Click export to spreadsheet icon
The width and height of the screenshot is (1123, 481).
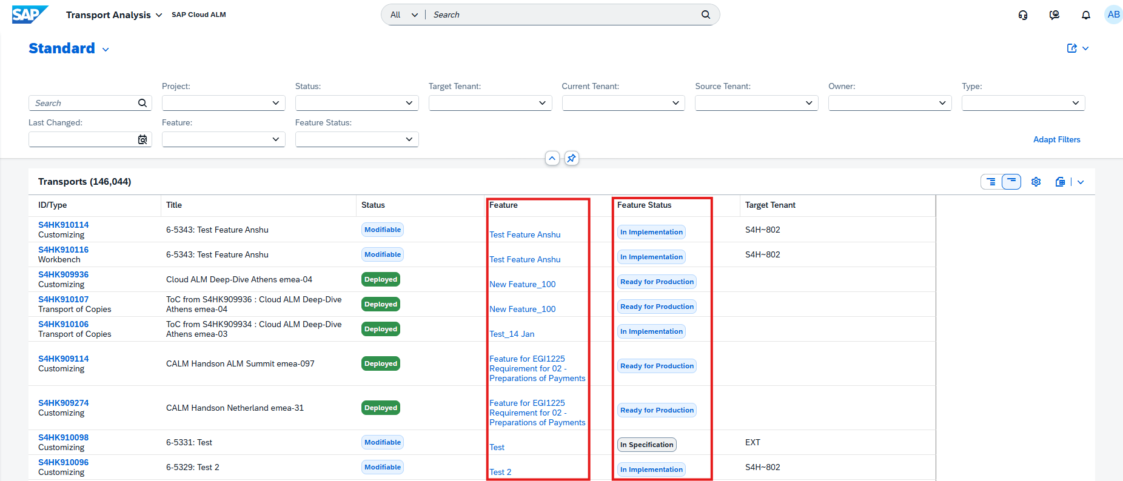pyautogui.click(x=1060, y=182)
